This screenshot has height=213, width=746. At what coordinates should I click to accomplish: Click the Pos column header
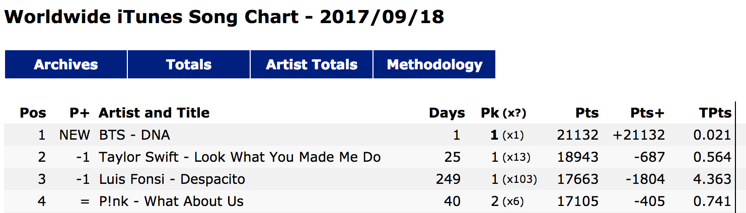click(x=33, y=113)
